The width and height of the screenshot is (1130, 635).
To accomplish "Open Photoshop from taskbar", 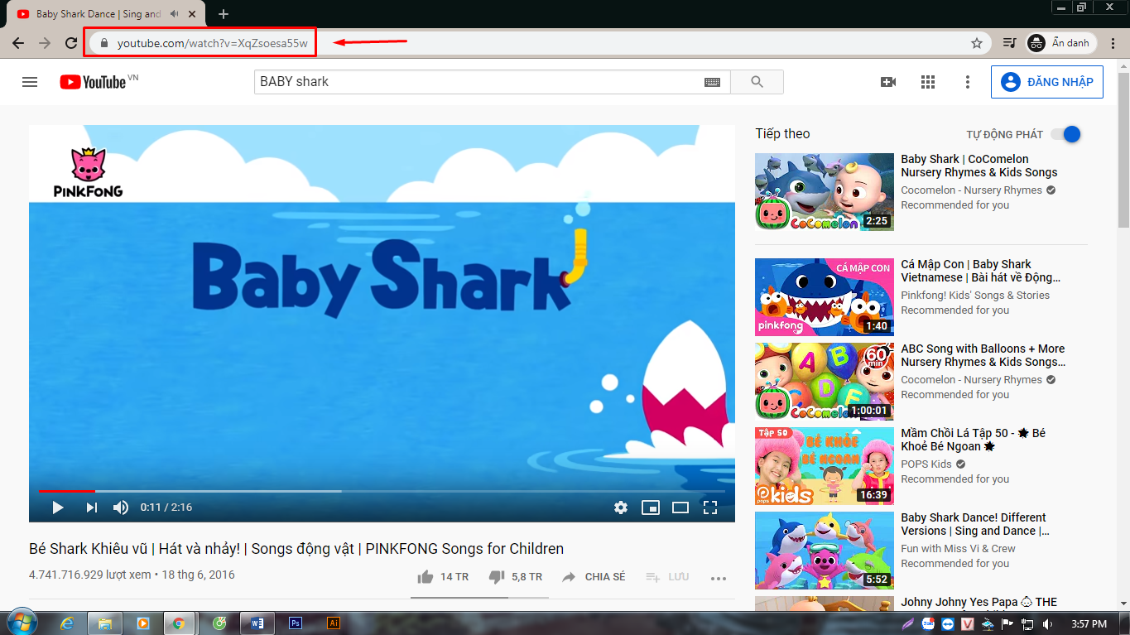I will pos(296,623).
